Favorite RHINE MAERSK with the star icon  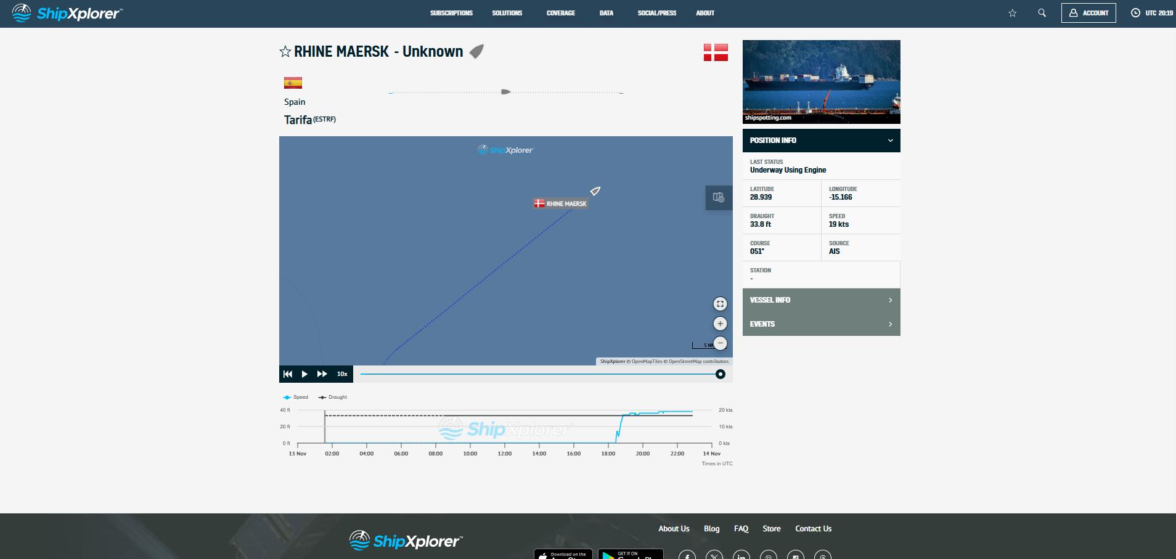(x=285, y=51)
